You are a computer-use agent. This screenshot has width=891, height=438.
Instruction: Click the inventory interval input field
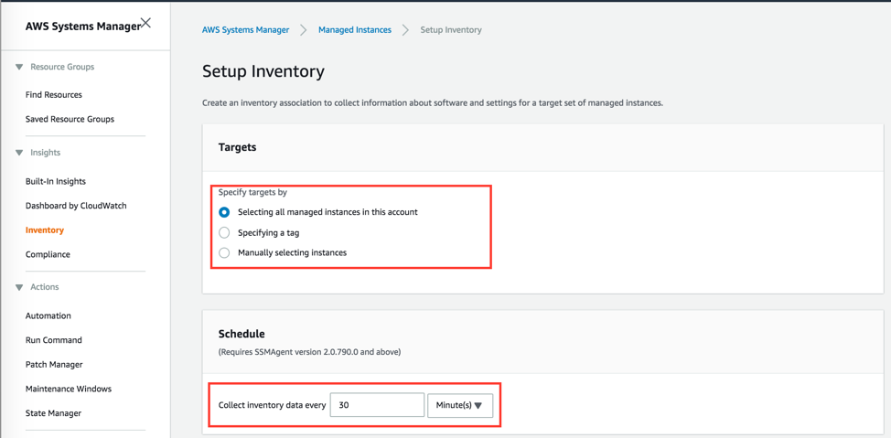click(377, 406)
